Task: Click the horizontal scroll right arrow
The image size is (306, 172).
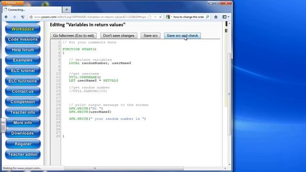Action: tap(225, 168)
